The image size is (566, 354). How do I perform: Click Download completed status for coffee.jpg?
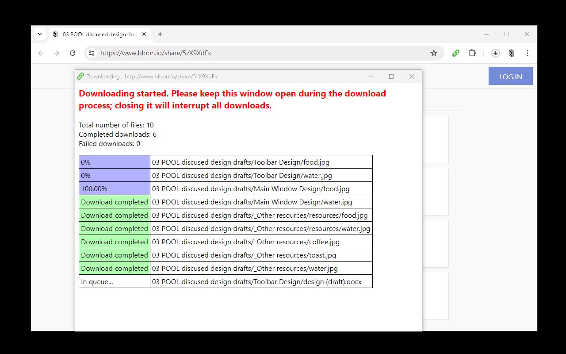click(x=115, y=242)
